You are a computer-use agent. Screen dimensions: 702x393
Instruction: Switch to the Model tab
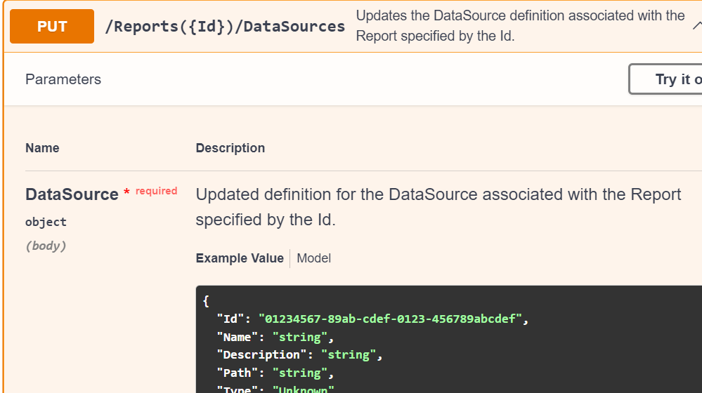click(313, 258)
